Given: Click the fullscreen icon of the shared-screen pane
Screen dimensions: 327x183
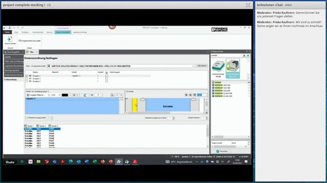Looking at the screenshot, I should coord(248,5).
